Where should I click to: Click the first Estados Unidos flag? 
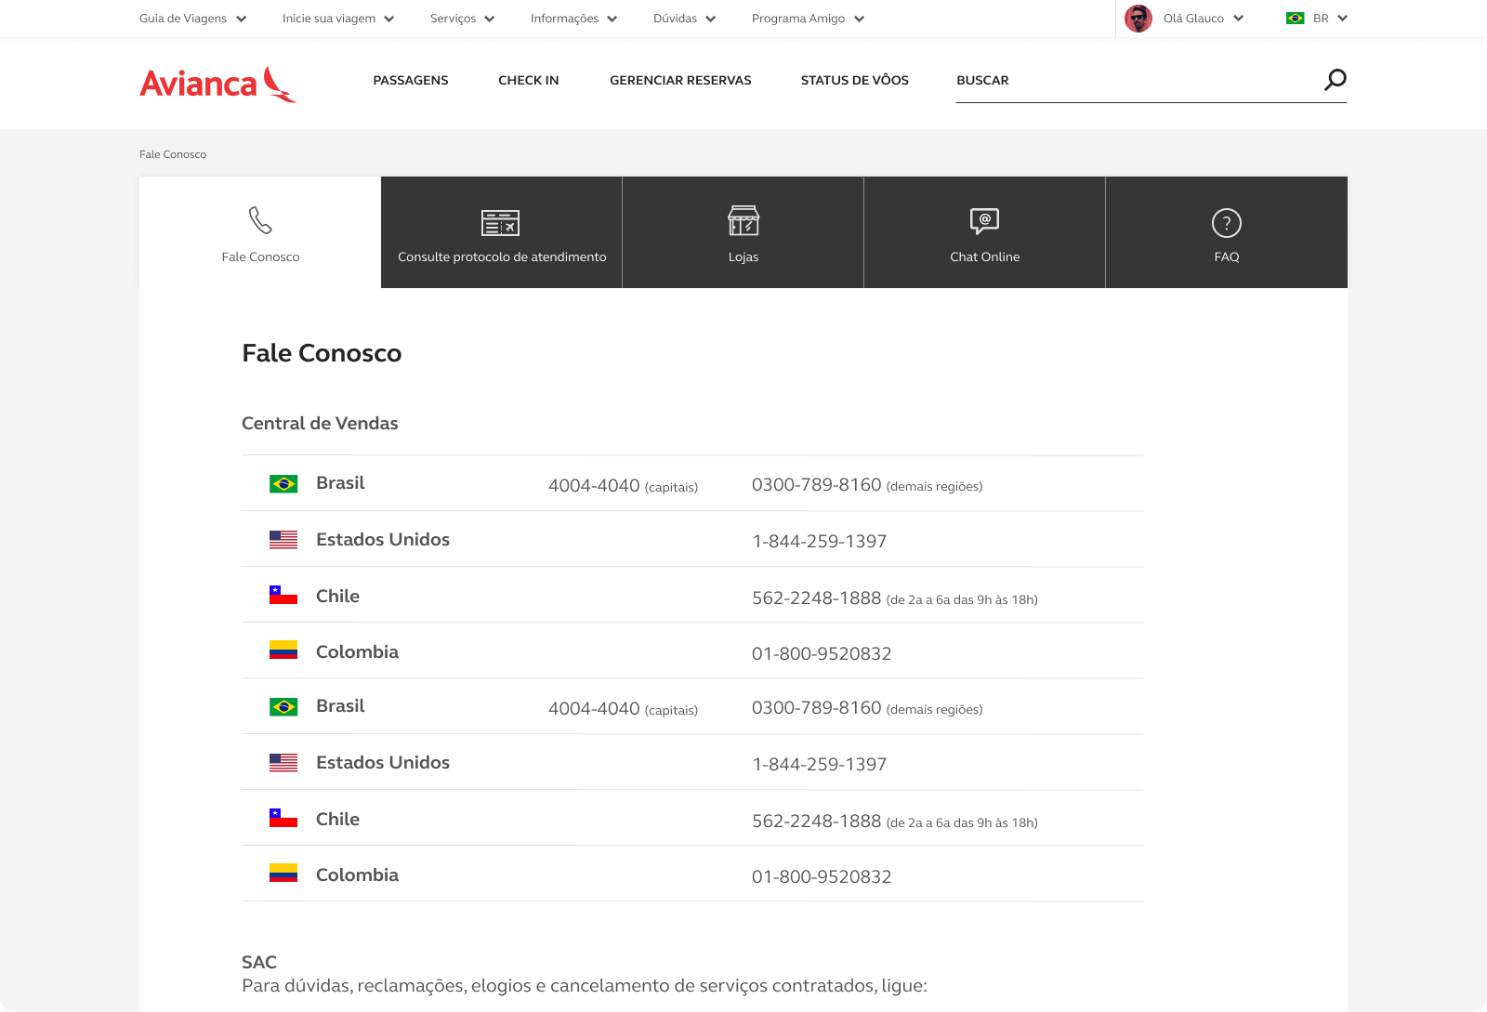283,540
